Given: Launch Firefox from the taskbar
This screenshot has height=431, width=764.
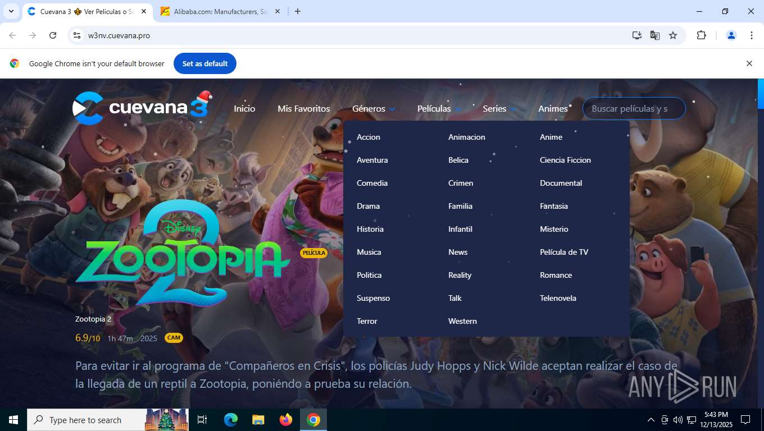Looking at the screenshot, I should (286, 420).
